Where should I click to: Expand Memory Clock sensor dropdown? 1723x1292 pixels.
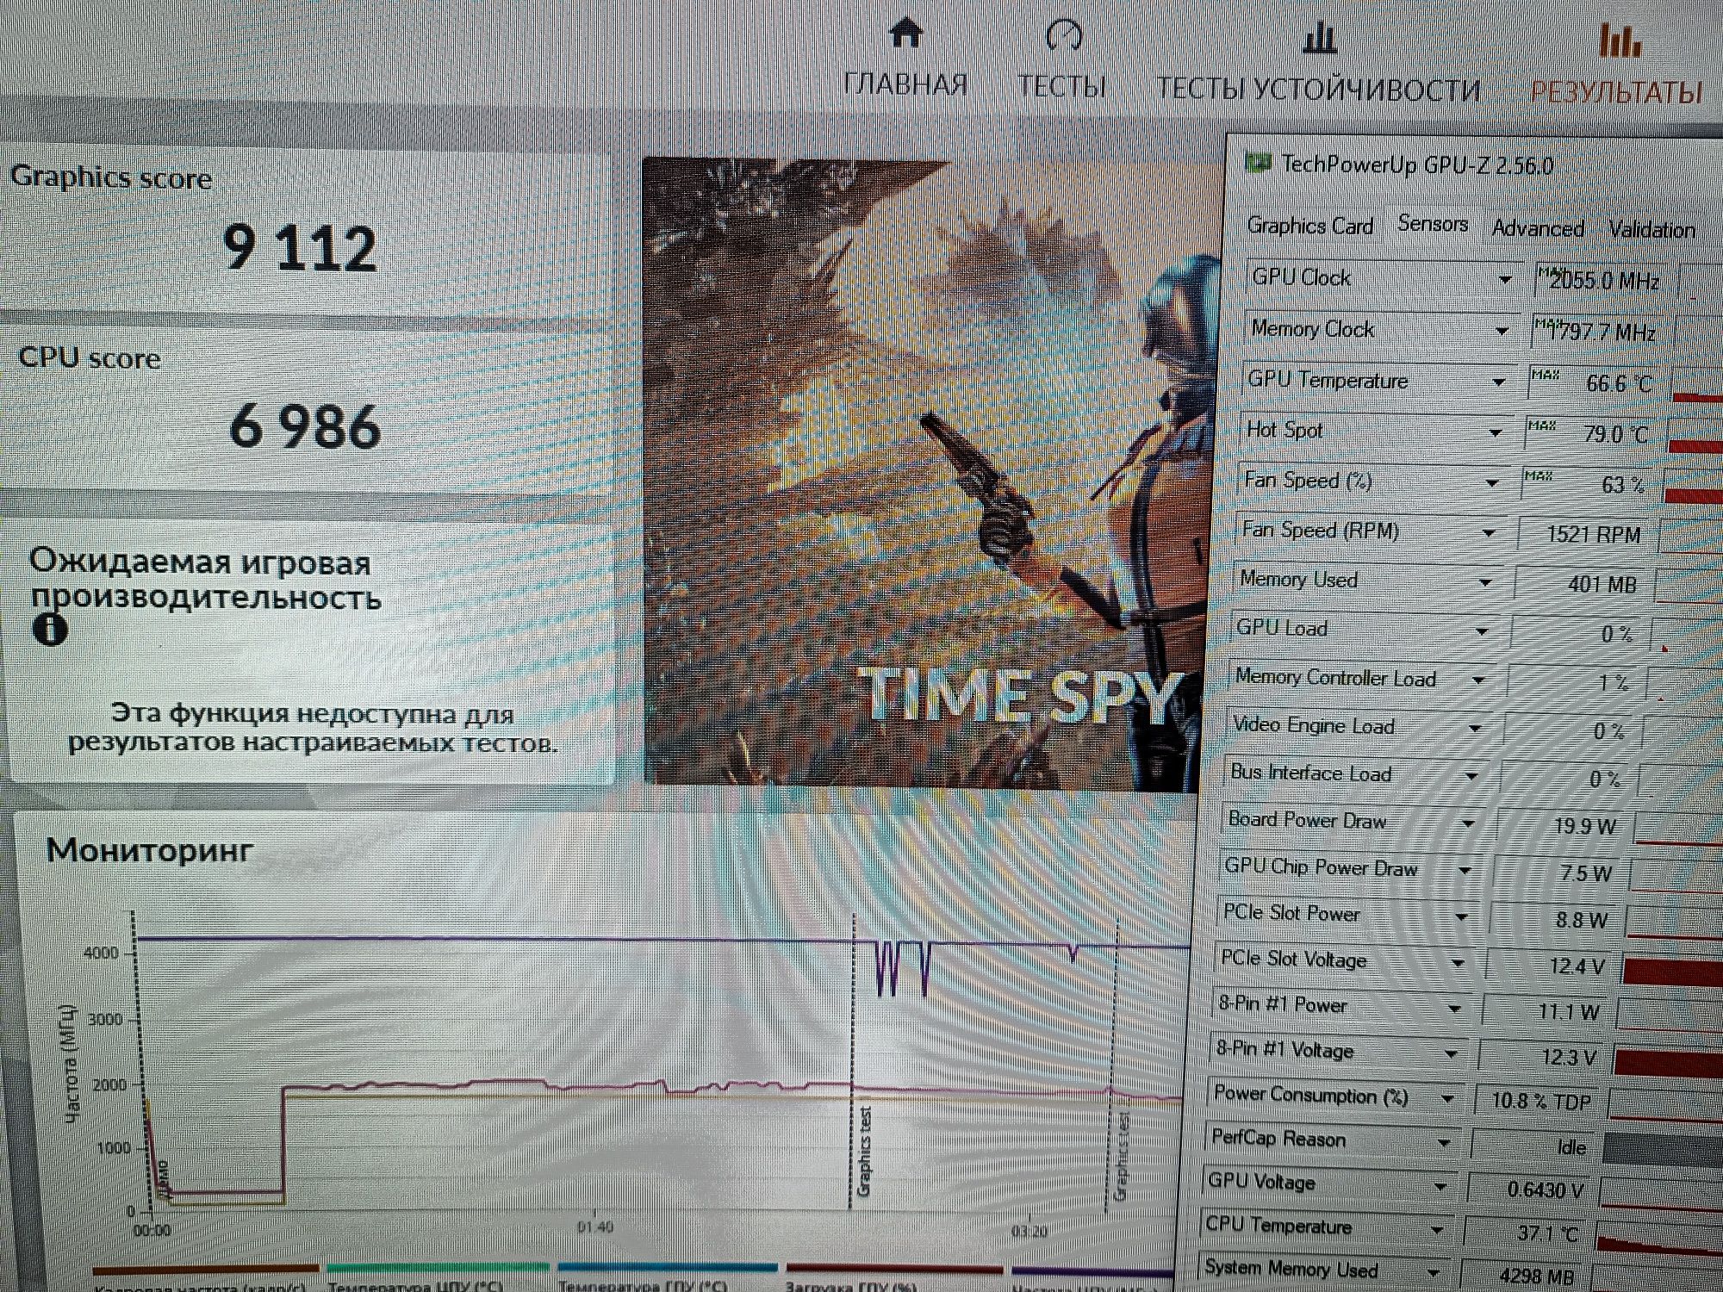tap(1502, 332)
